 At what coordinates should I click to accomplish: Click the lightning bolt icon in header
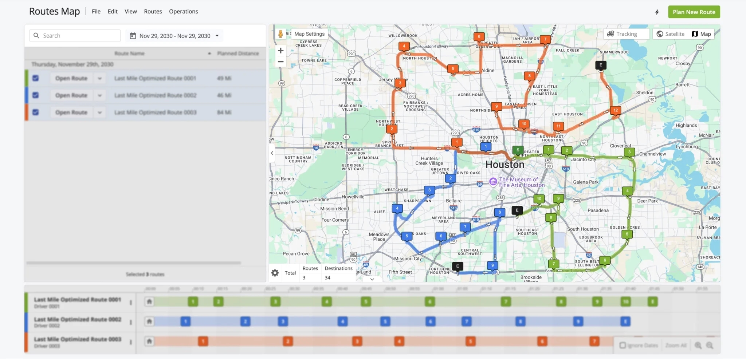pos(657,12)
